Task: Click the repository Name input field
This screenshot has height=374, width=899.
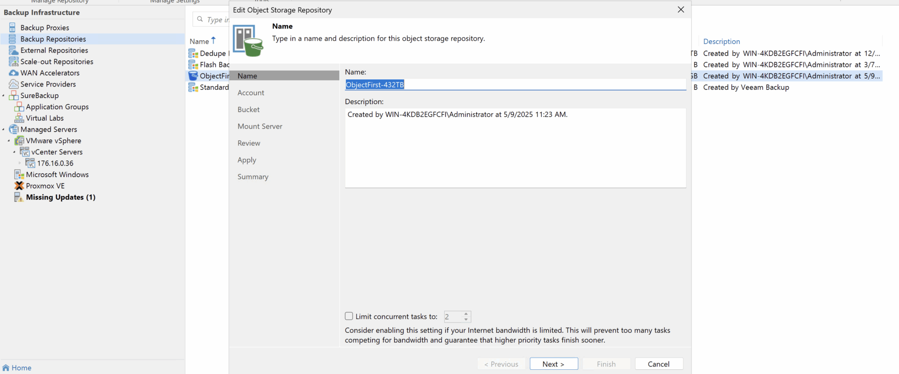Action: click(515, 85)
